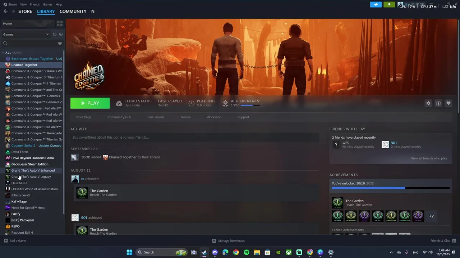Collapse the ALL games section
Image resolution: width=460 pixels, height=258 pixels.
point(3,53)
